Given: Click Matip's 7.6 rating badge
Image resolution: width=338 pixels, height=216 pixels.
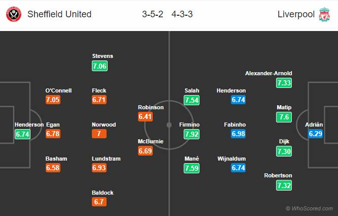Looking at the screenshot, I should pyautogui.click(x=284, y=117).
